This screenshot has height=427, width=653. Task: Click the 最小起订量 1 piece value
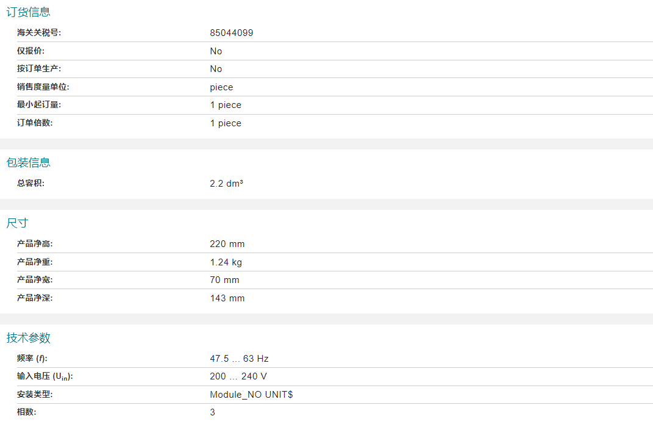click(x=226, y=105)
